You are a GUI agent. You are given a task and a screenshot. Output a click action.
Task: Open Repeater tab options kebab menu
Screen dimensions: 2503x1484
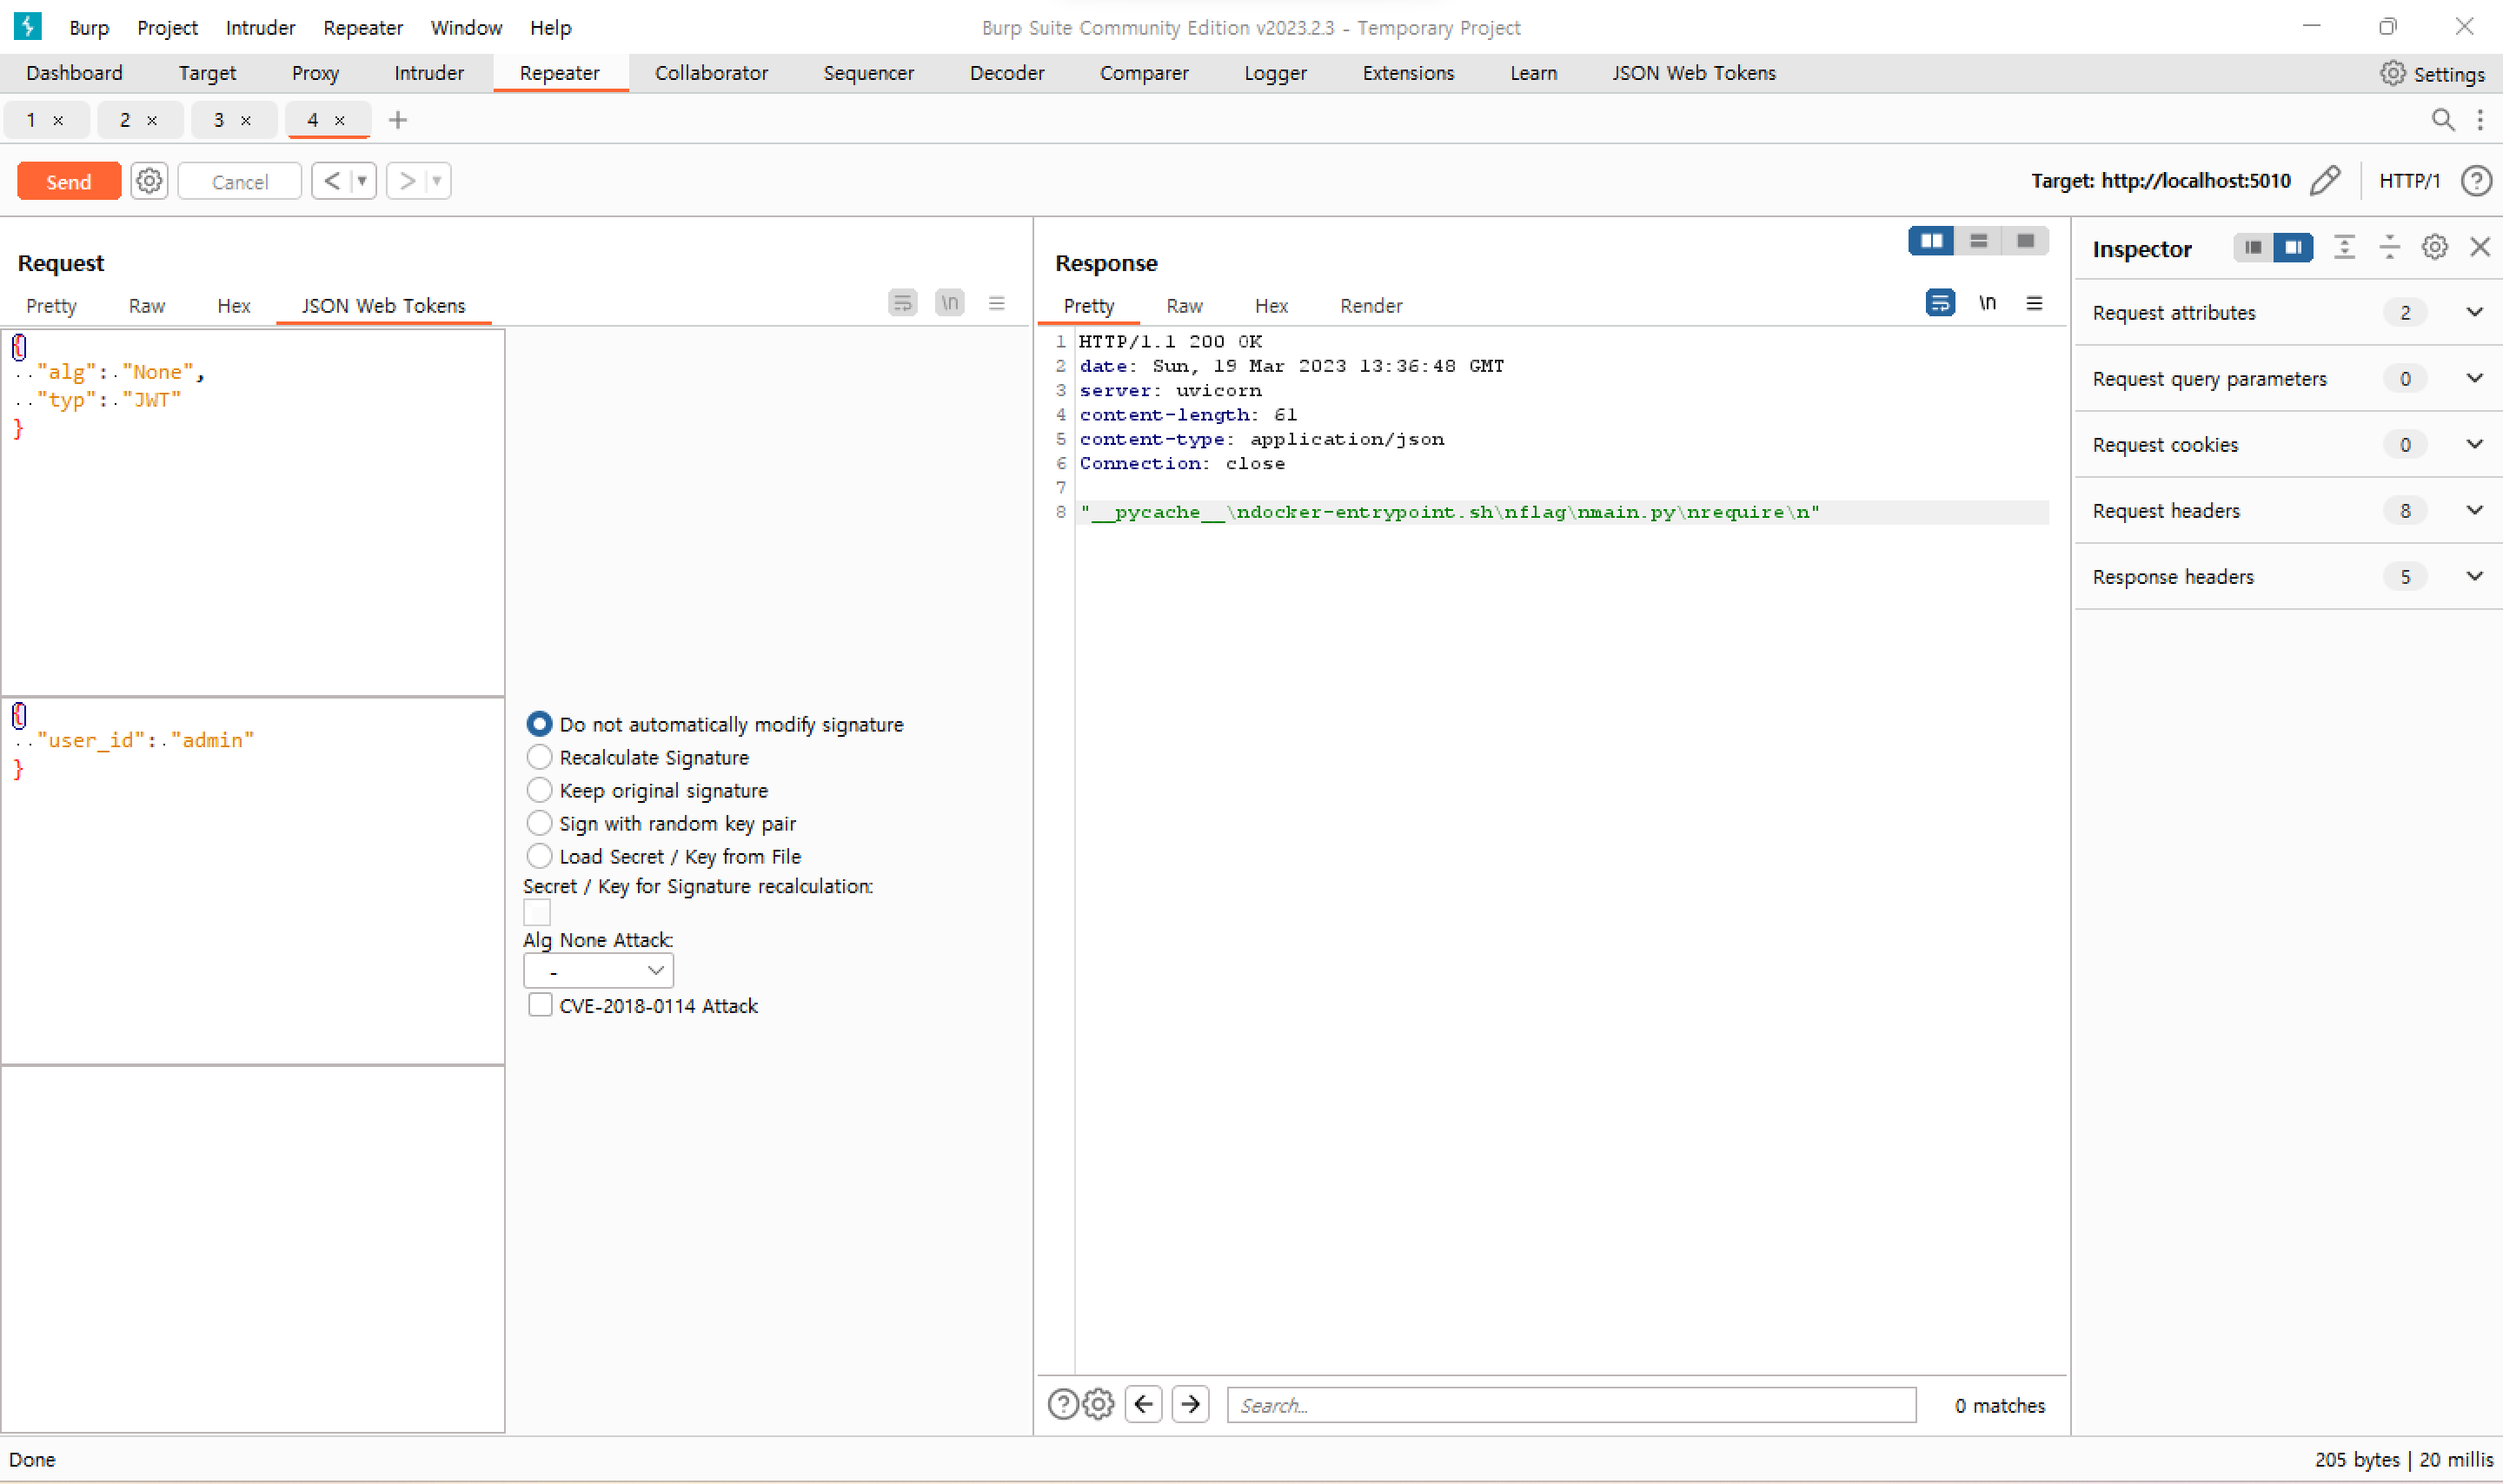click(2481, 120)
